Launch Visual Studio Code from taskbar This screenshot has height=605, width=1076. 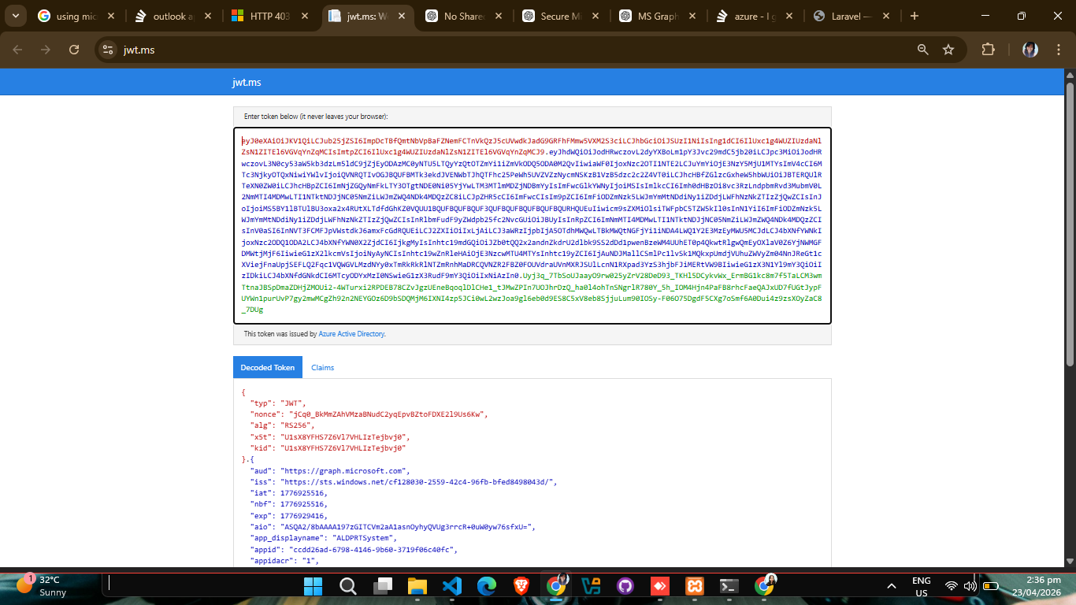[451, 586]
